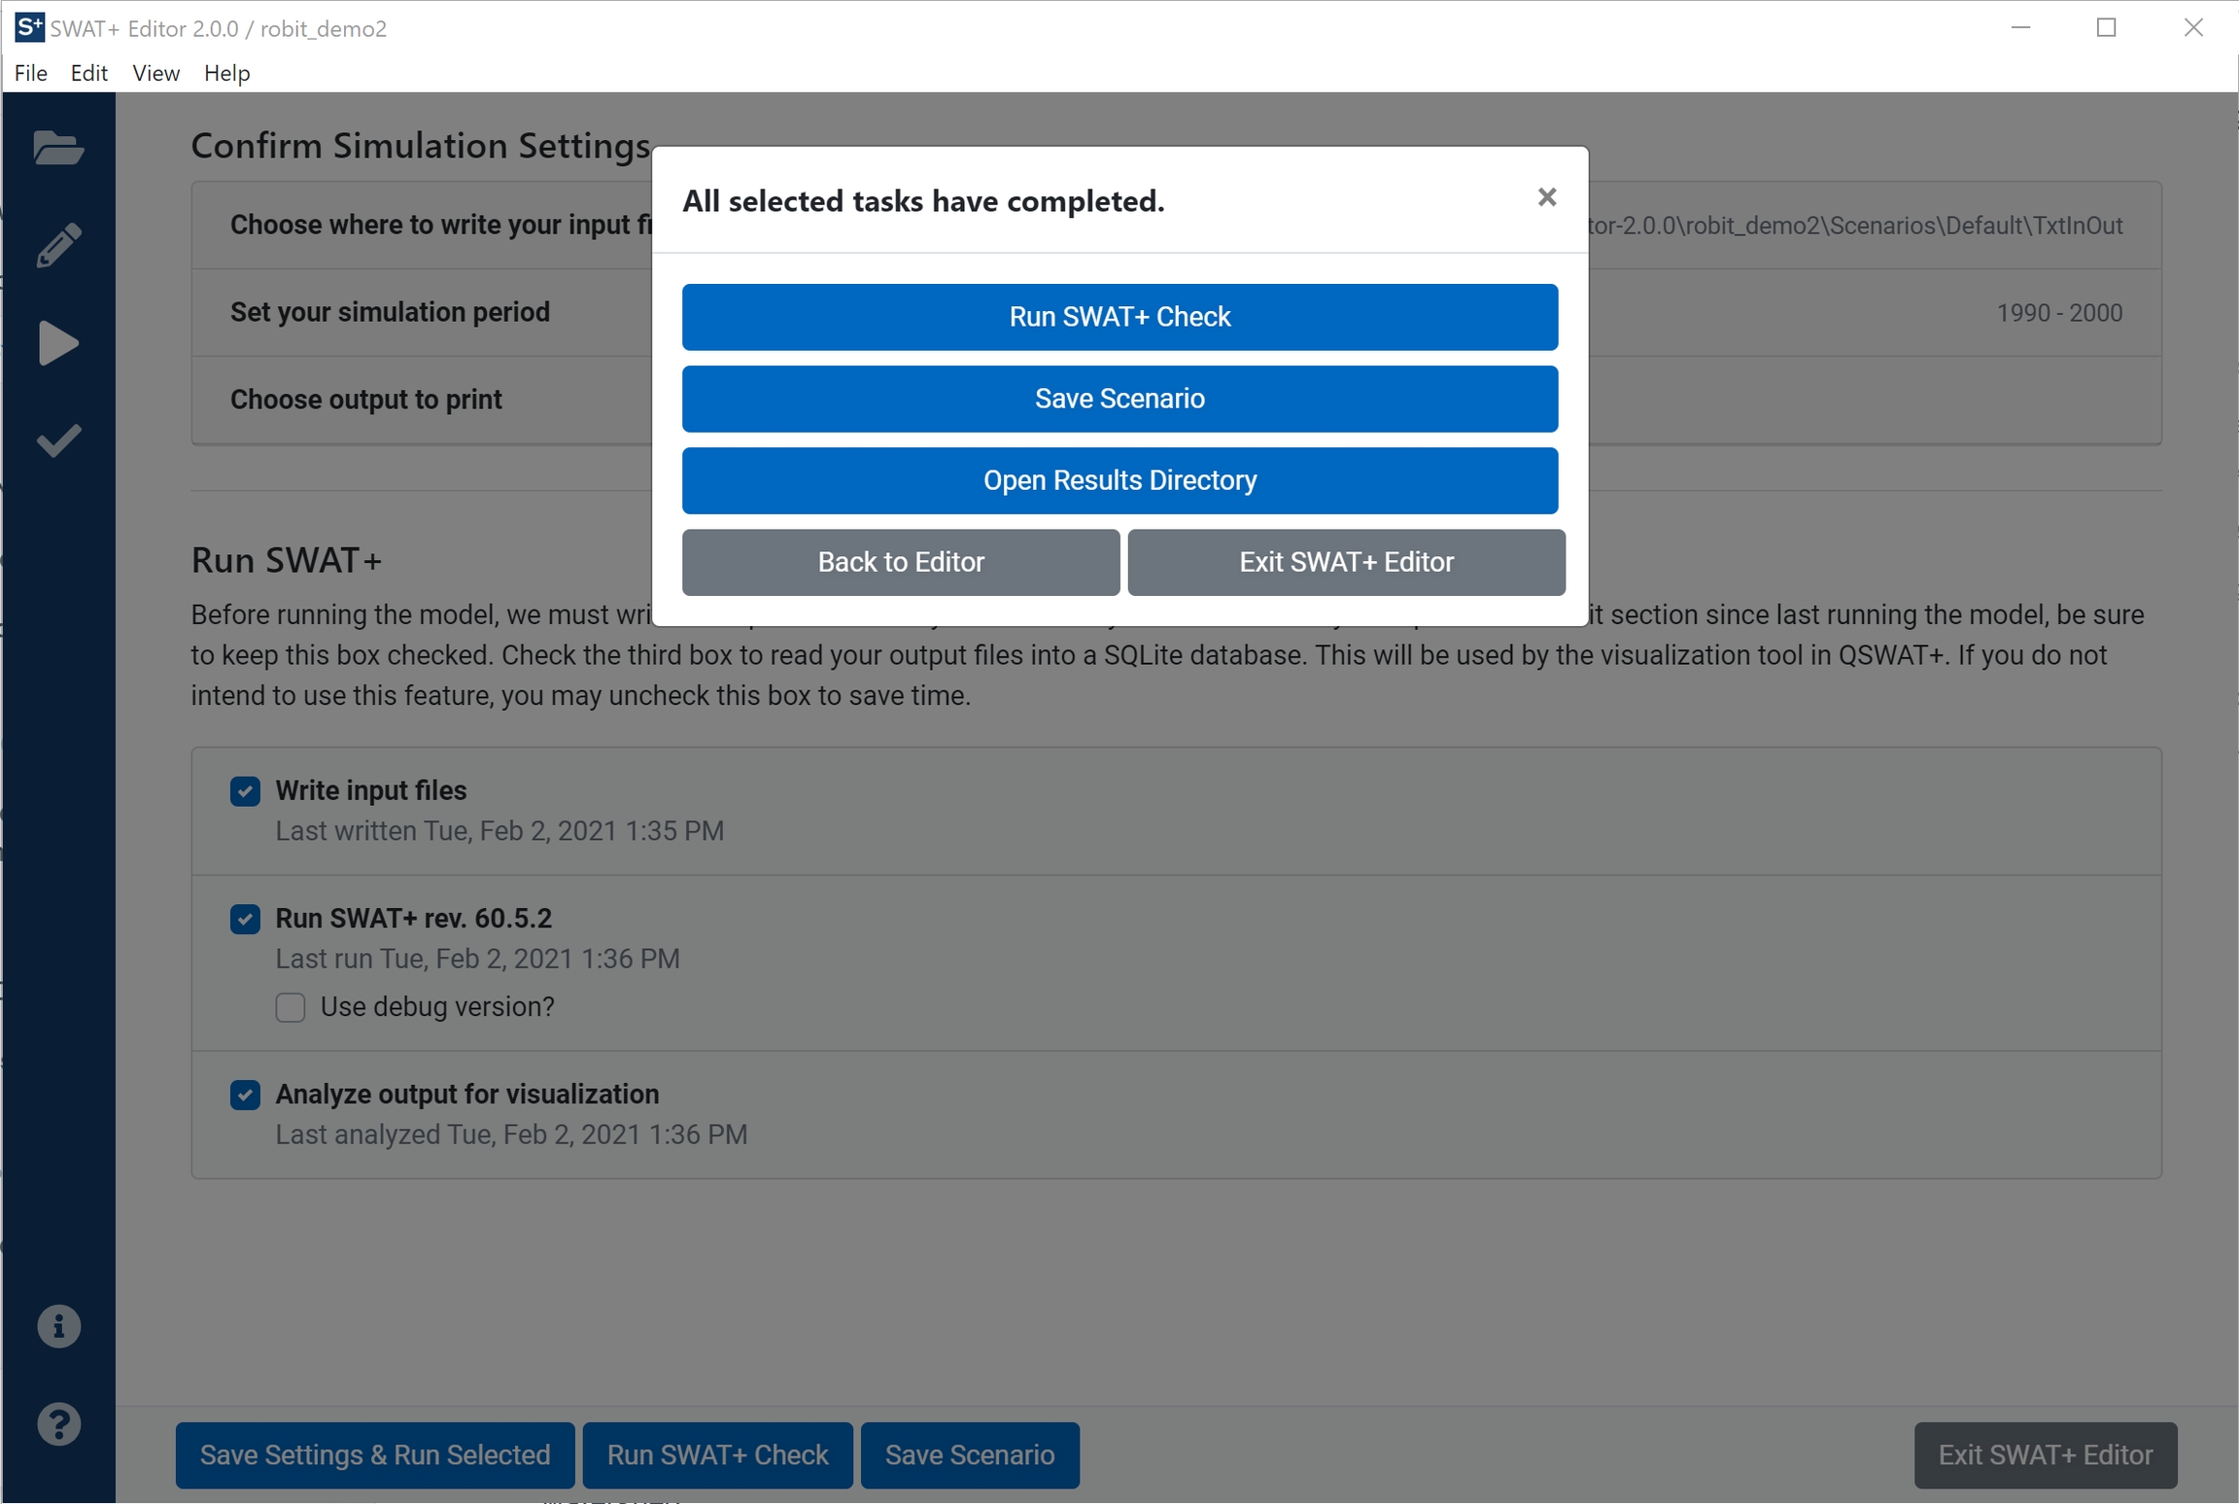Screen dimensions: 2239x1504
Task: Uncheck Analyze output for visualization
Action: (245, 1095)
